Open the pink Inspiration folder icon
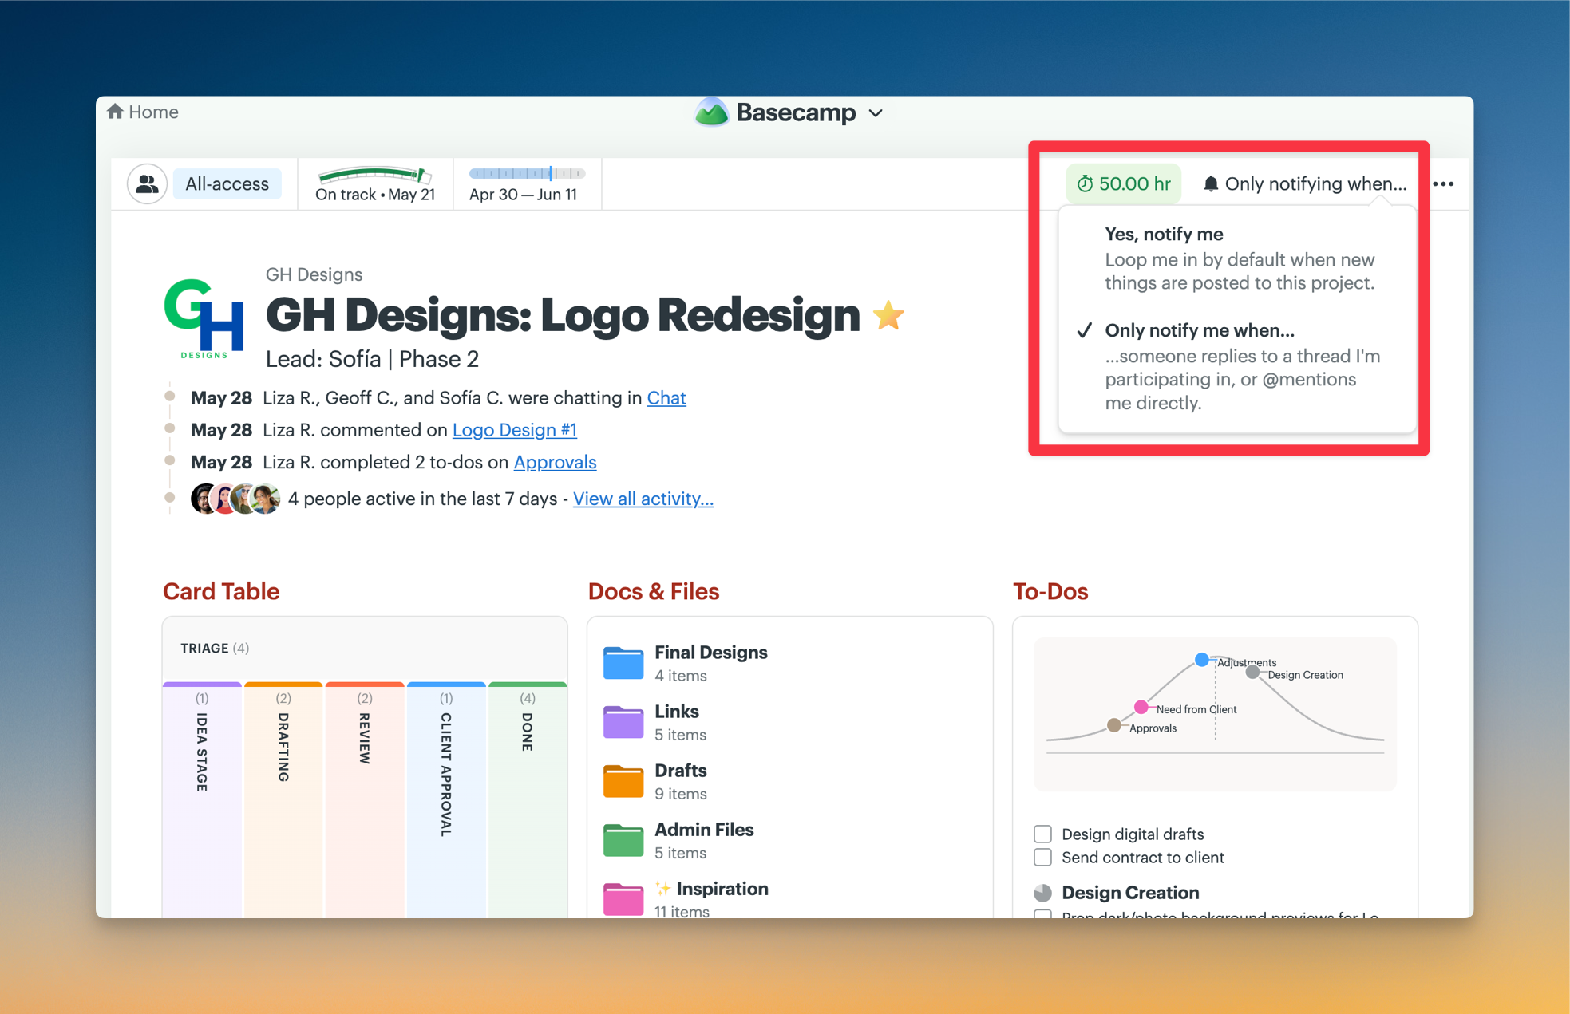The width and height of the screenshot is (1570, 1014). (x=623, y=899)
